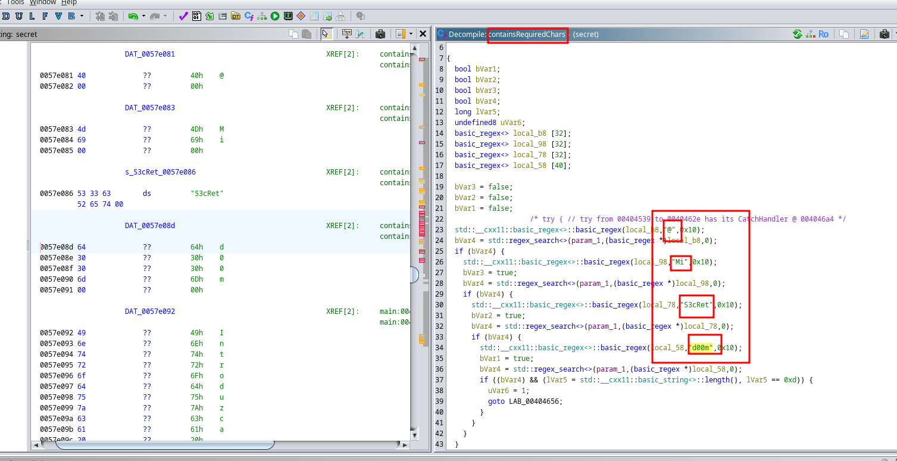Open the Tools menu
Viewport: 897px width, 461px height.
(15, 2)
